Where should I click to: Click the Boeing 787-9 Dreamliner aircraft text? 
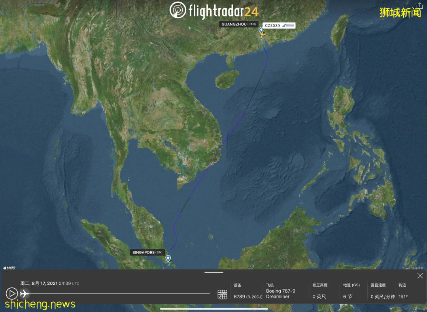pyautogui.click(x=280, y=294)
